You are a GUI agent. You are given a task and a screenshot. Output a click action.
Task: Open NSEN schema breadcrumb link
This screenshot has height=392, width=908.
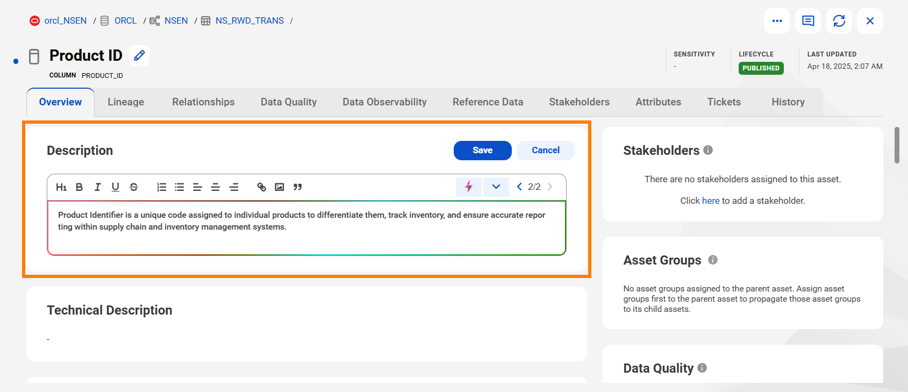tap(176, 20)
